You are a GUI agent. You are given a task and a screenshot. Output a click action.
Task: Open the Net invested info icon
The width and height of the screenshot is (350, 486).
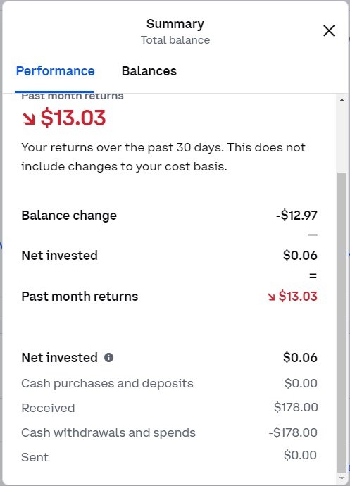(109, 357)
